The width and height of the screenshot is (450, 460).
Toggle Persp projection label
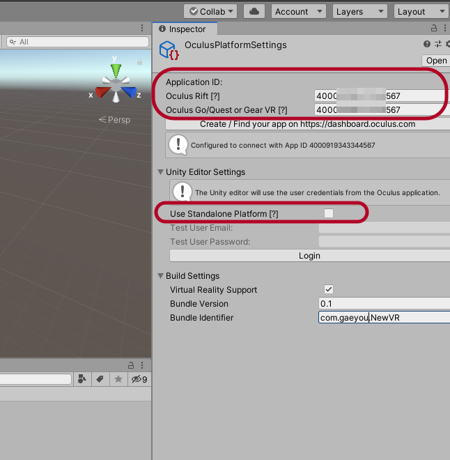point(114,120)
